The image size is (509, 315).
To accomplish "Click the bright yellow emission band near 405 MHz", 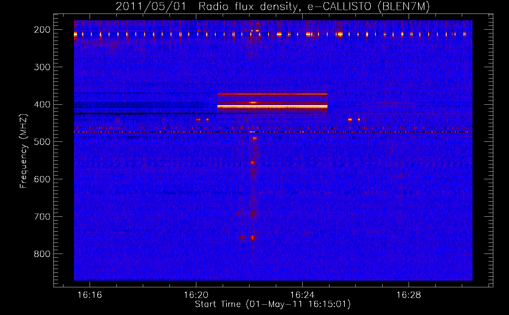I will pyautogui.click(x=272, y=107).
